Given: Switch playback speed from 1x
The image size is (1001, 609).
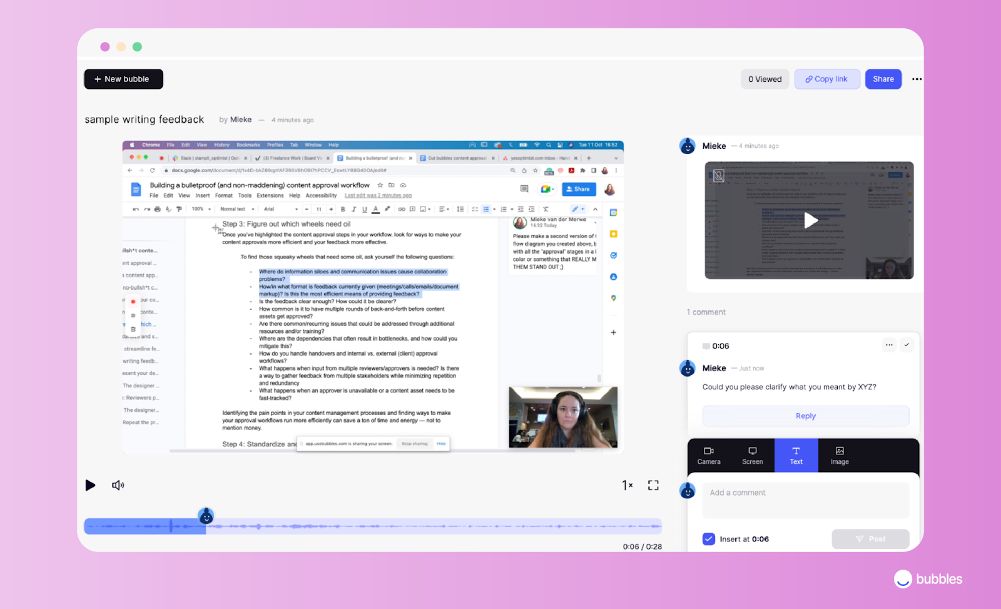Looking at the screenshot, I should tap(626, 485).
